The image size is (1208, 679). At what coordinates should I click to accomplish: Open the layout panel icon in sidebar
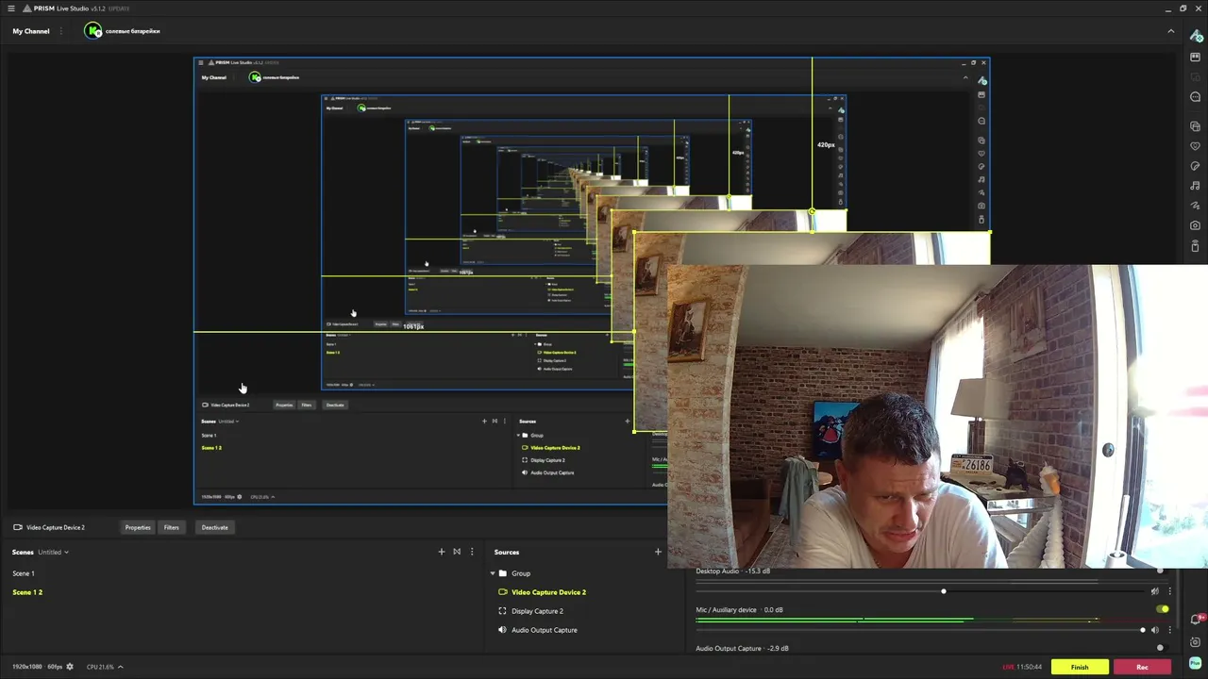[x=1195, y=57]
